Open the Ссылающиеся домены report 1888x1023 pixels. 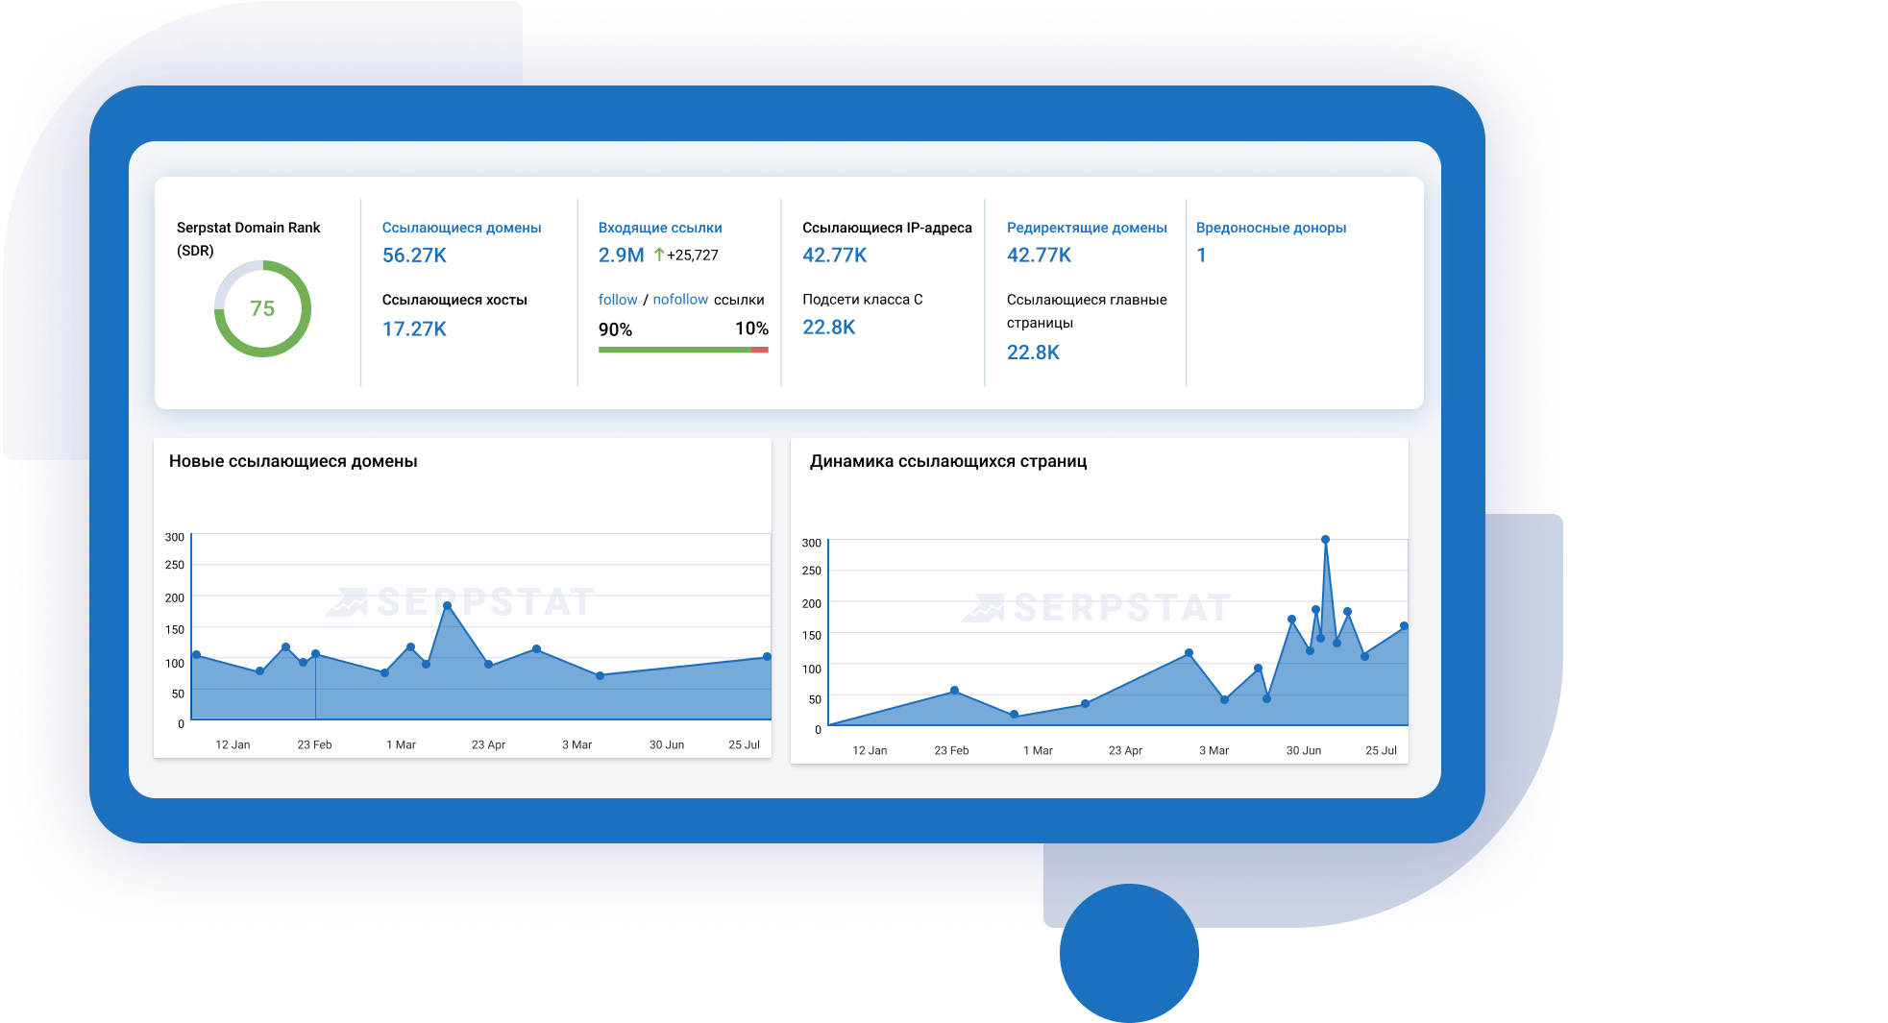[x=462, y=227]
